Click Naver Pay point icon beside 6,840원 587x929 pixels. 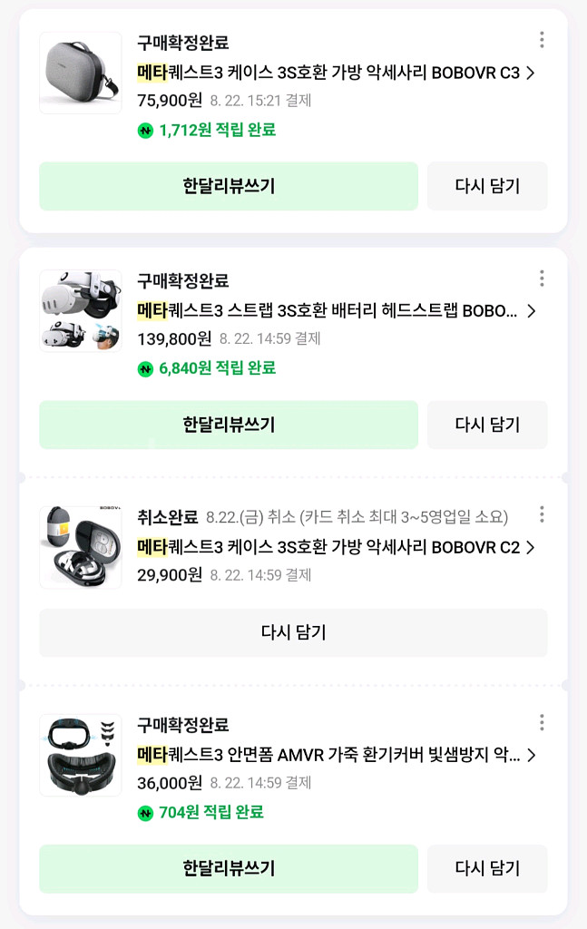pyautogui.click(x=145, y=369)
